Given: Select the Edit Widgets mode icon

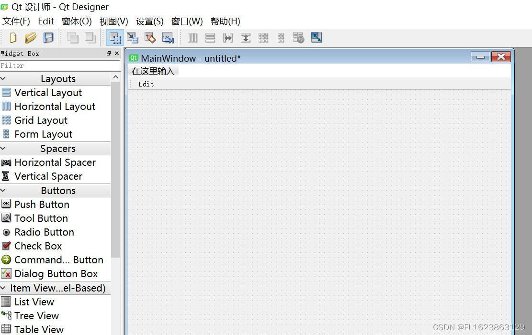Looking at the screenshot, I should click(115, 38).
